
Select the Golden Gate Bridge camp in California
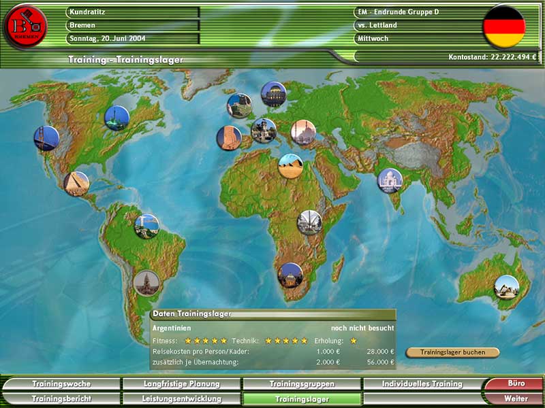coord(46,138)
